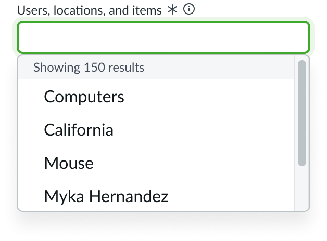This screenshot has width=327, height=241.
Task: Click the gray vertical scroll handle
Action: (x=302, y=113)
